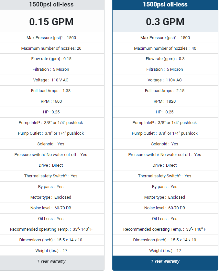Click the Full load Amps 2.15 row
219x273 pixels.
tap(165, 91)
